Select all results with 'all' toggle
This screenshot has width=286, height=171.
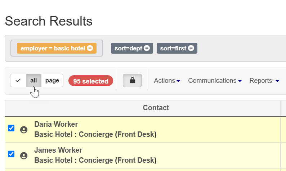pos(33,80)
